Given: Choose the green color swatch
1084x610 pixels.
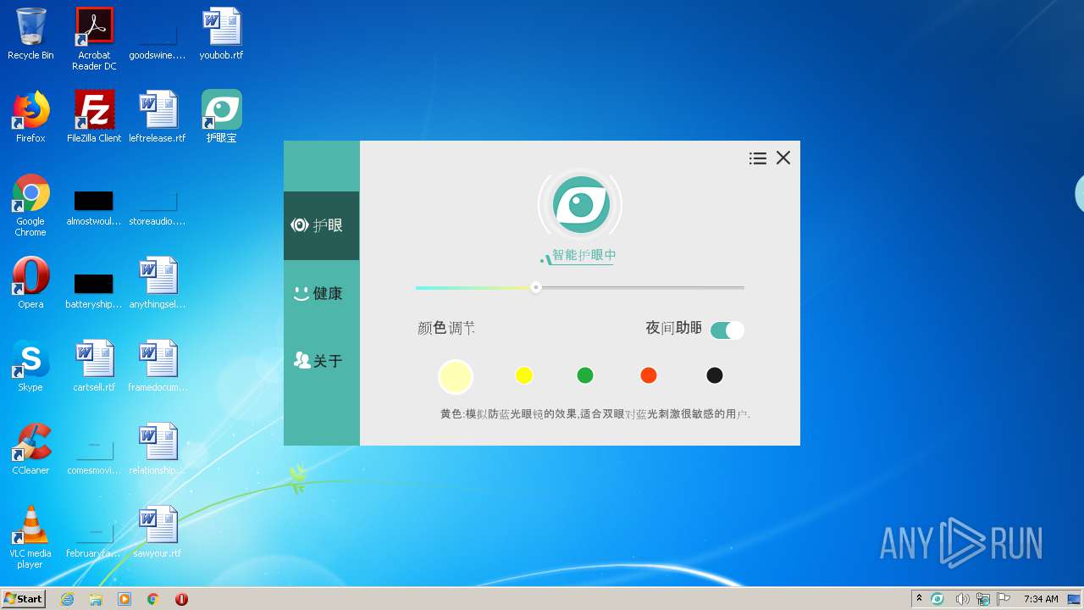Looking at the screenshot, I should (x=585, y=375).
